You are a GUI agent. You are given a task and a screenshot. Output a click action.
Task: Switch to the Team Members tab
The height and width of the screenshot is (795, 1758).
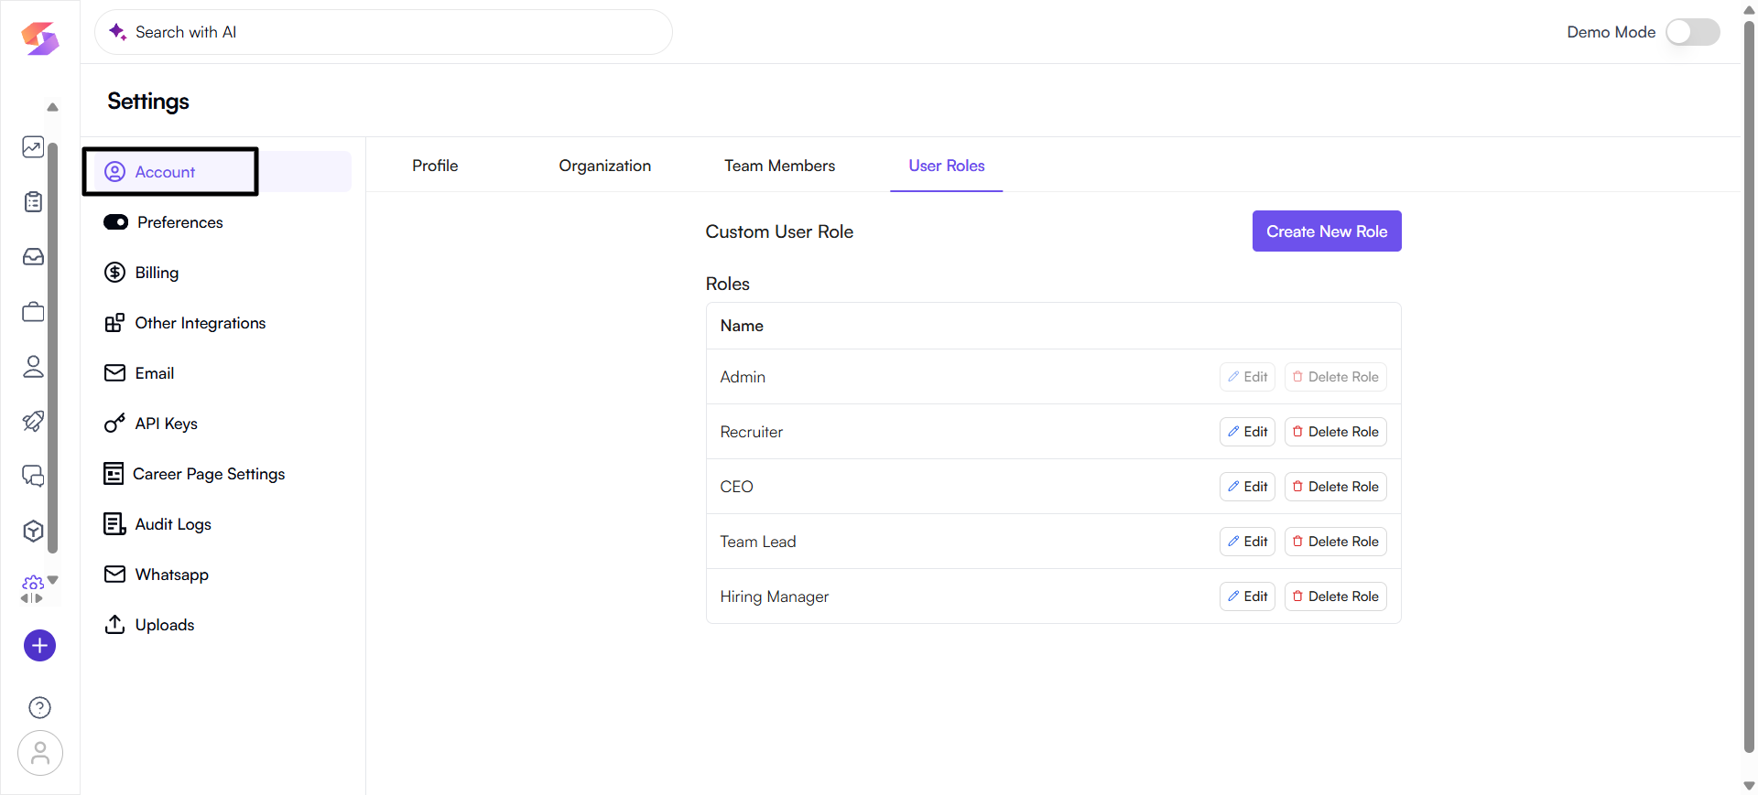[x=779, y=166]
